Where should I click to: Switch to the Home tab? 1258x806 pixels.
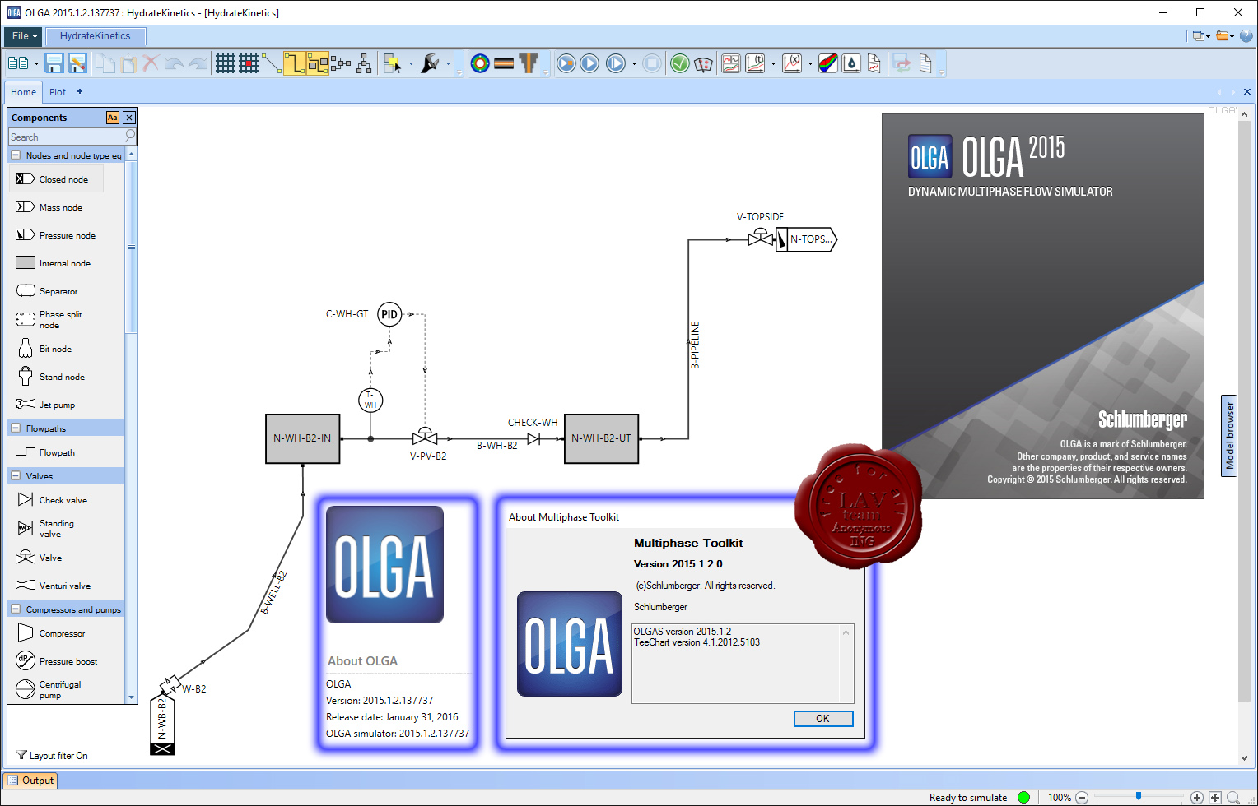tap(23, 92)
